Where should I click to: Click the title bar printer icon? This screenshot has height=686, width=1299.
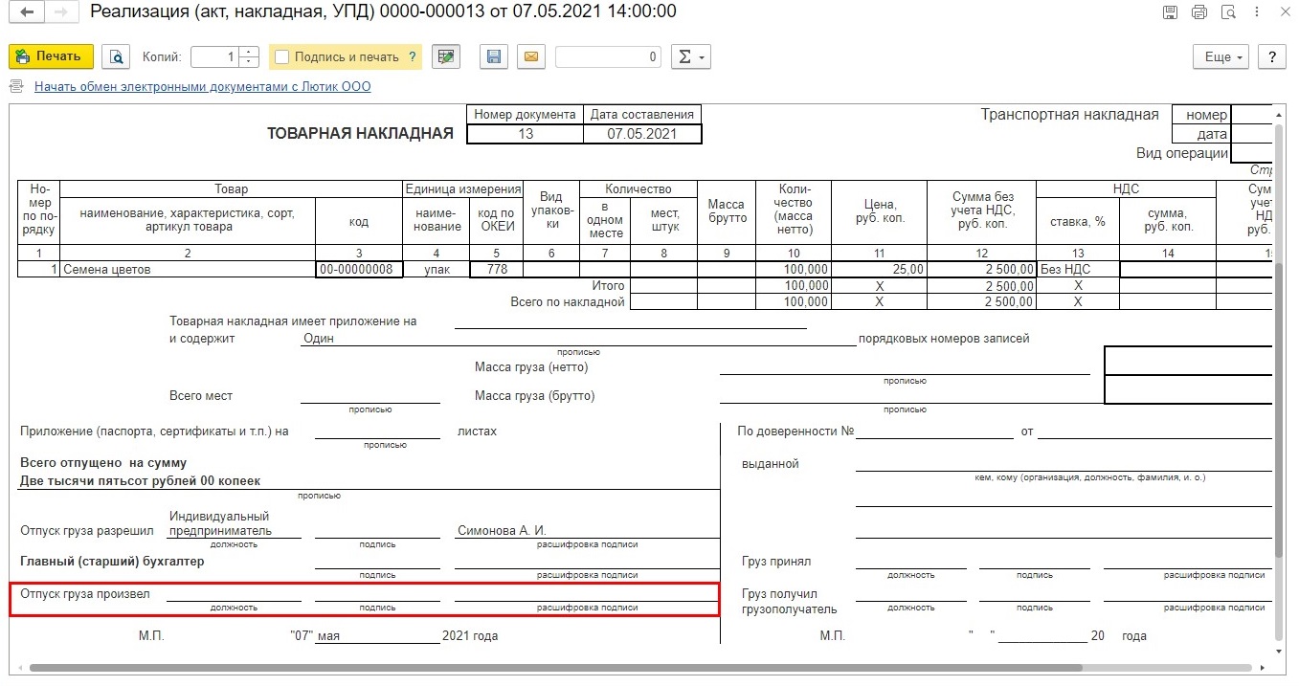click(x=1199, y=12)
